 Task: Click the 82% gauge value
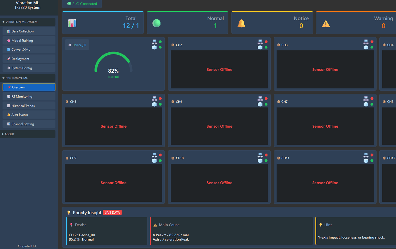tap(114, 71)
